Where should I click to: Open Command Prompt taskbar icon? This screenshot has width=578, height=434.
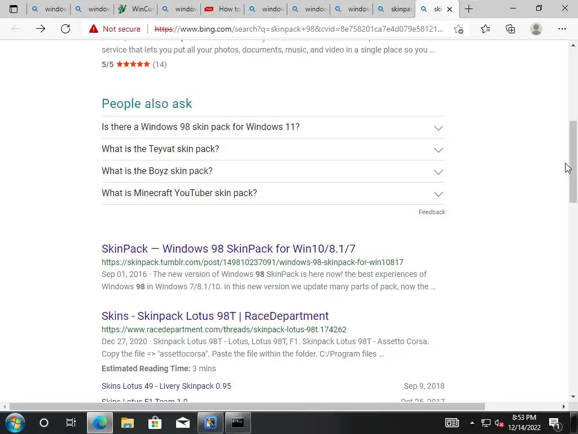pyautogui.click(x=238, y=423)
